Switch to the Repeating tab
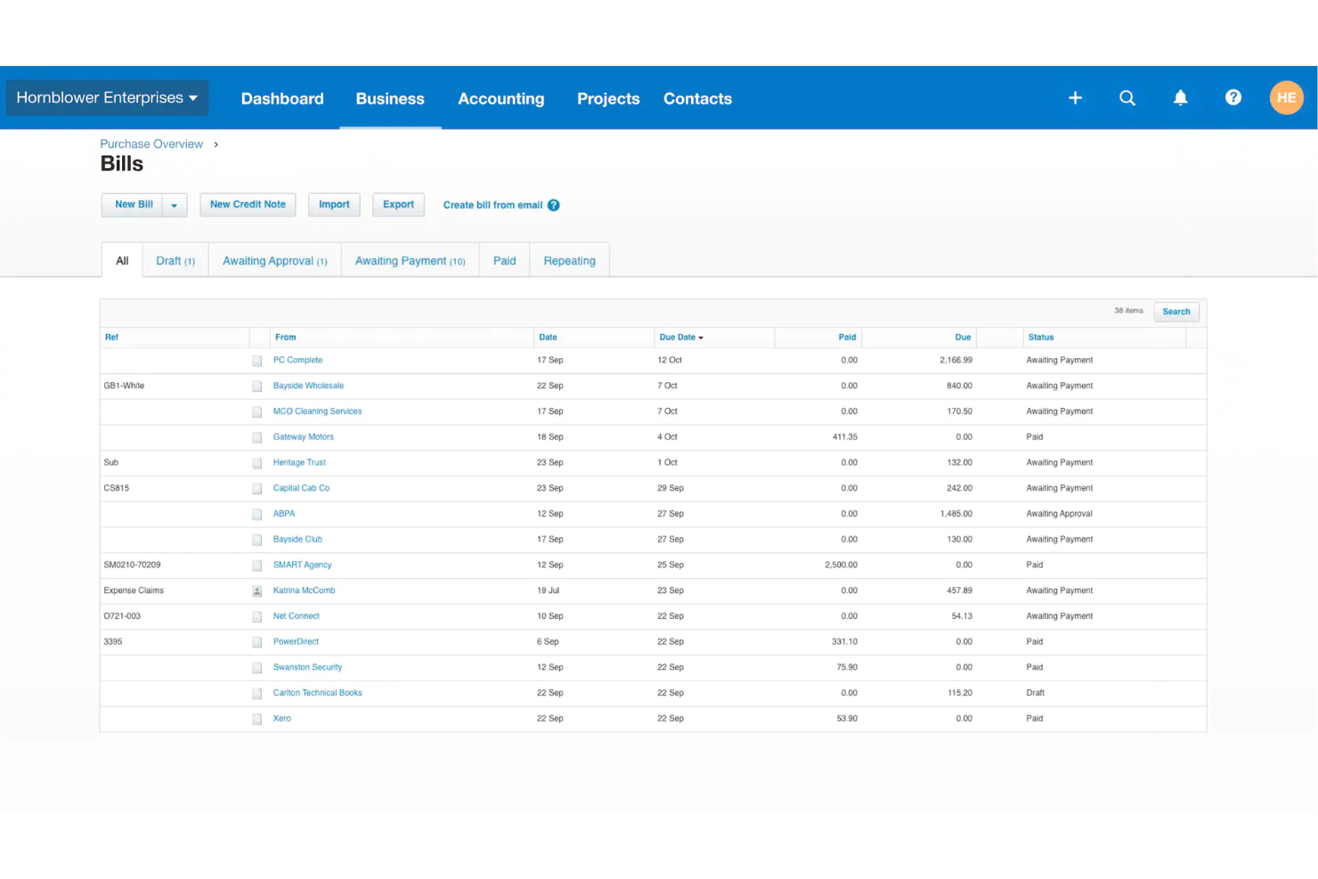 [x=570, y=261]
